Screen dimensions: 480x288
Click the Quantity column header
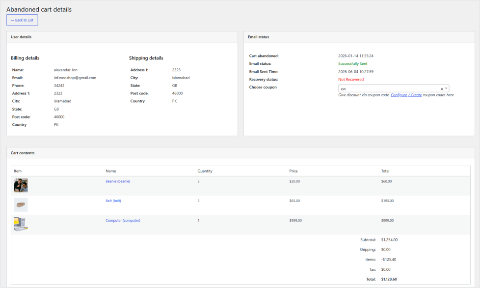205,171
